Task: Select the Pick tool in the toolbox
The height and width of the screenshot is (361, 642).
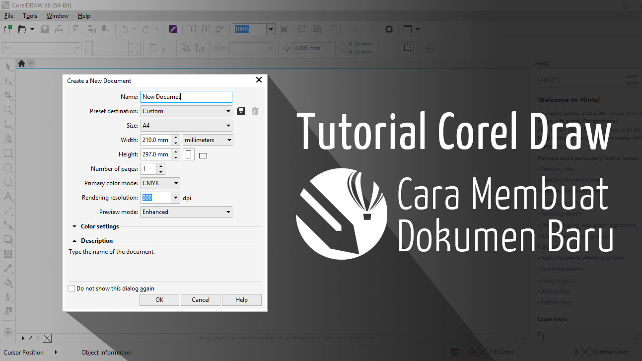Action: click(8, 67)
